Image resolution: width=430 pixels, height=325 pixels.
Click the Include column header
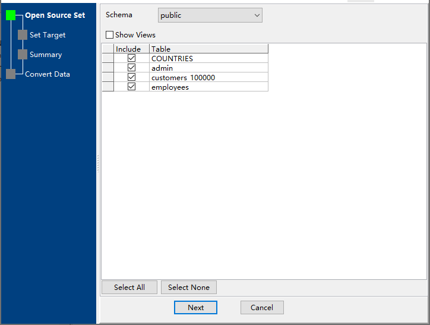128,49
